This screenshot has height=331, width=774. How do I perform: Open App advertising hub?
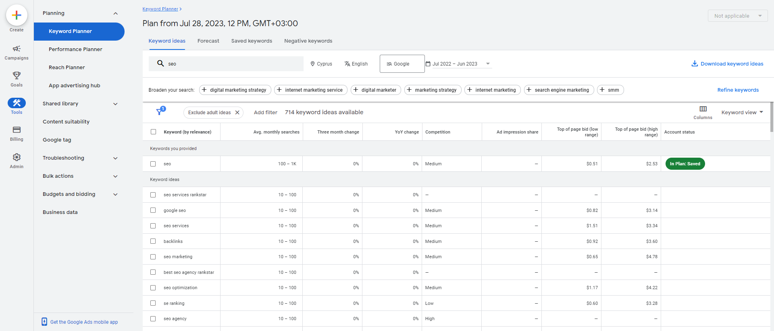tap(75, 85)
